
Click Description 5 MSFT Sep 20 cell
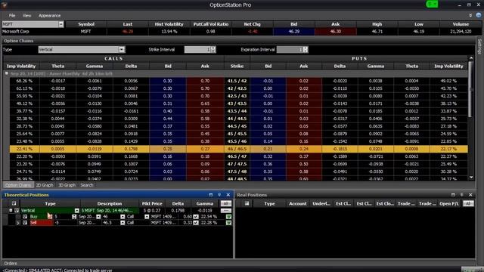[x=109, y=210]
